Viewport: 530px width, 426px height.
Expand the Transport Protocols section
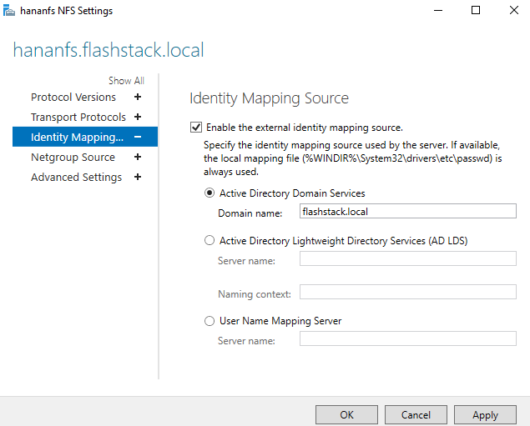click(x=138, y=118)
